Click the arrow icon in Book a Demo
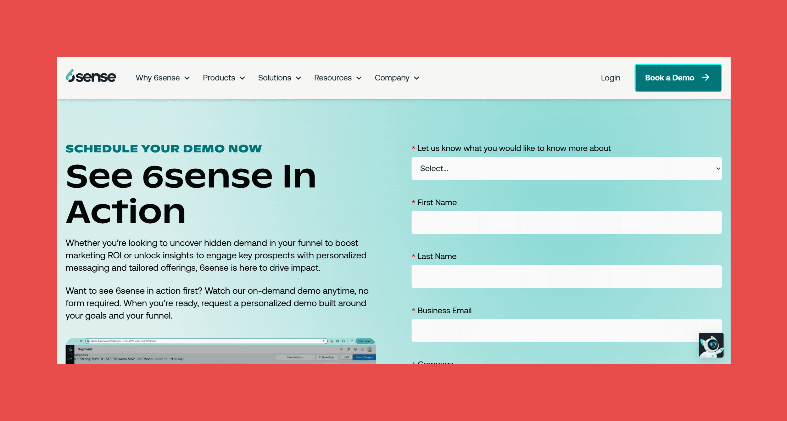787x421 pixels. point(706,78)
